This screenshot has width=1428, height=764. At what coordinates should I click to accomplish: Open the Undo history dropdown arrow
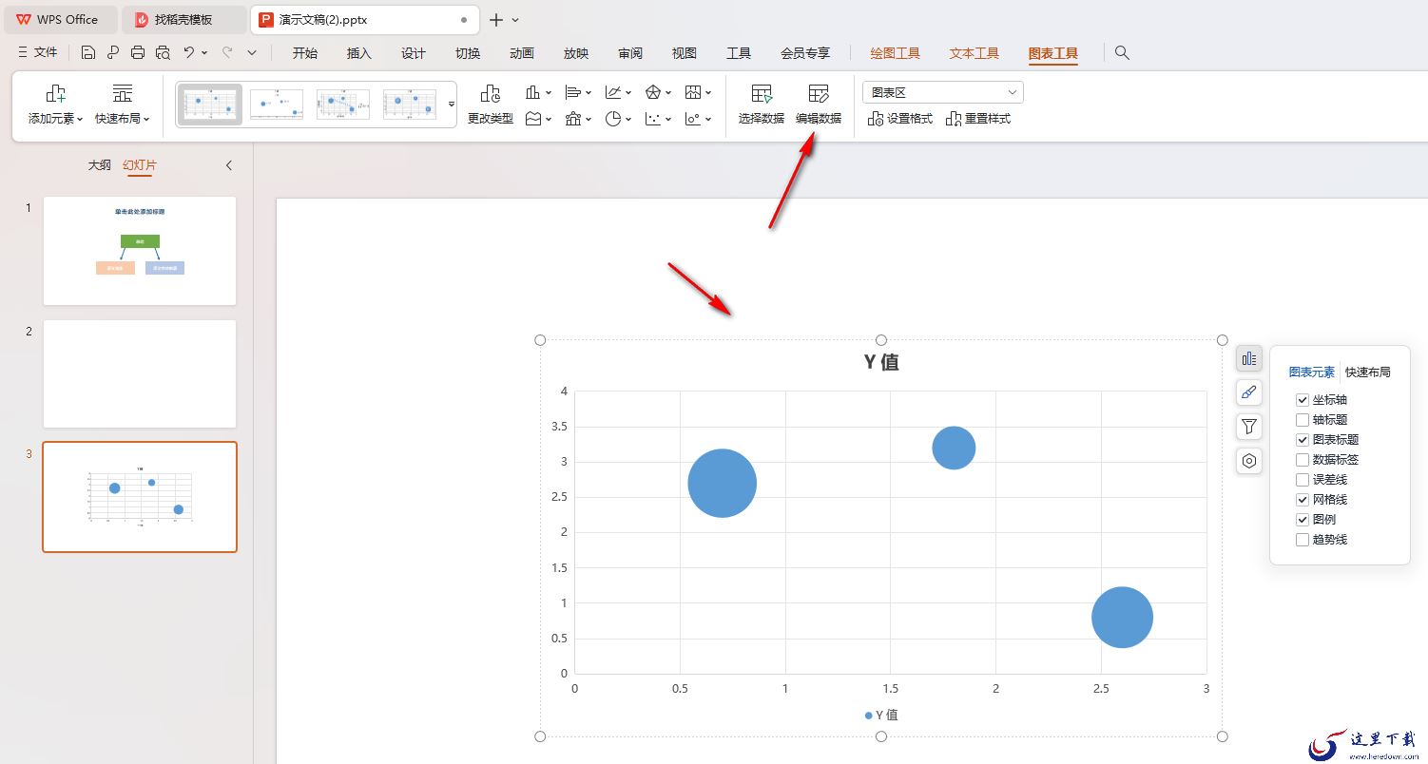coord(204,53)
